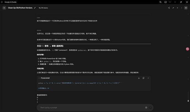Toggle the run settings panel
This screenshot has width=190, height=112.
pos(186,8)
